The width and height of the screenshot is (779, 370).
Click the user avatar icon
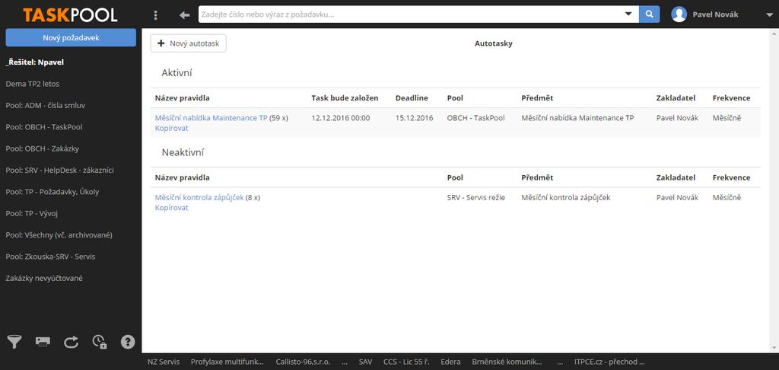click(679, 14)
